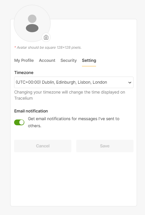145x215 pixels.
Task: Click the Cancel button
Action: point(43,146)
